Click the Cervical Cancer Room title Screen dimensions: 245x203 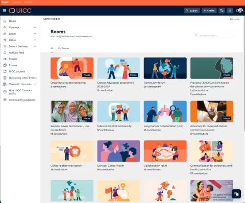click(x=111, y=166)
